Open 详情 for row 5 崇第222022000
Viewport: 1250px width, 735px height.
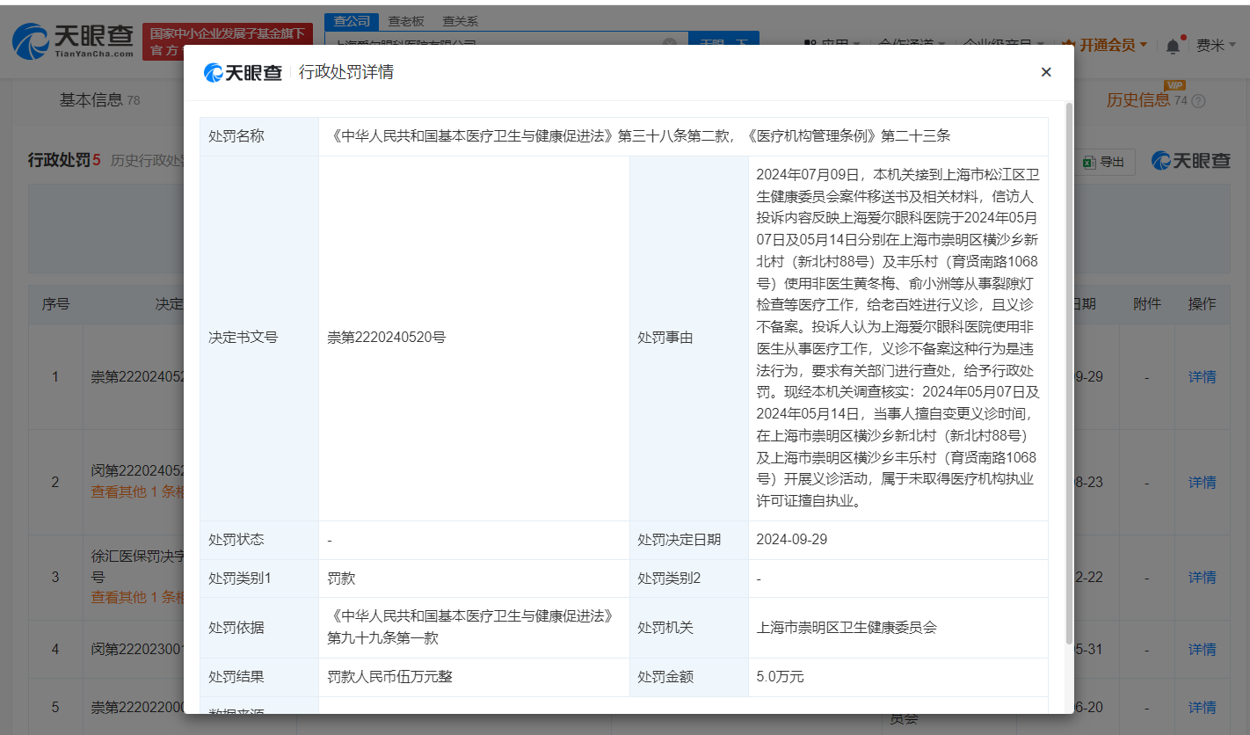click(x=1202, y=708)
